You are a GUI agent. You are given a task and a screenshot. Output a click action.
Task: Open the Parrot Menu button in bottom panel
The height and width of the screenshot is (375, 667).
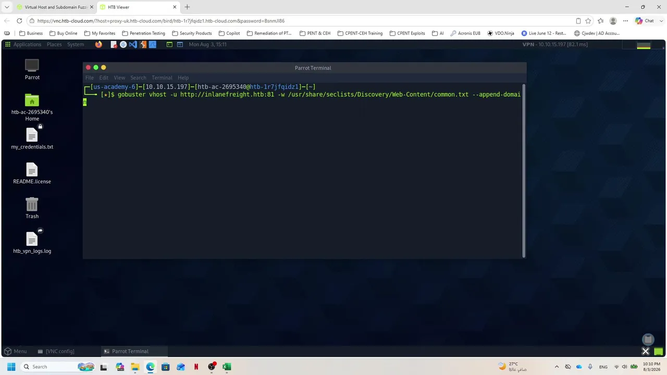pyautogui.click(x=15, y=351)
